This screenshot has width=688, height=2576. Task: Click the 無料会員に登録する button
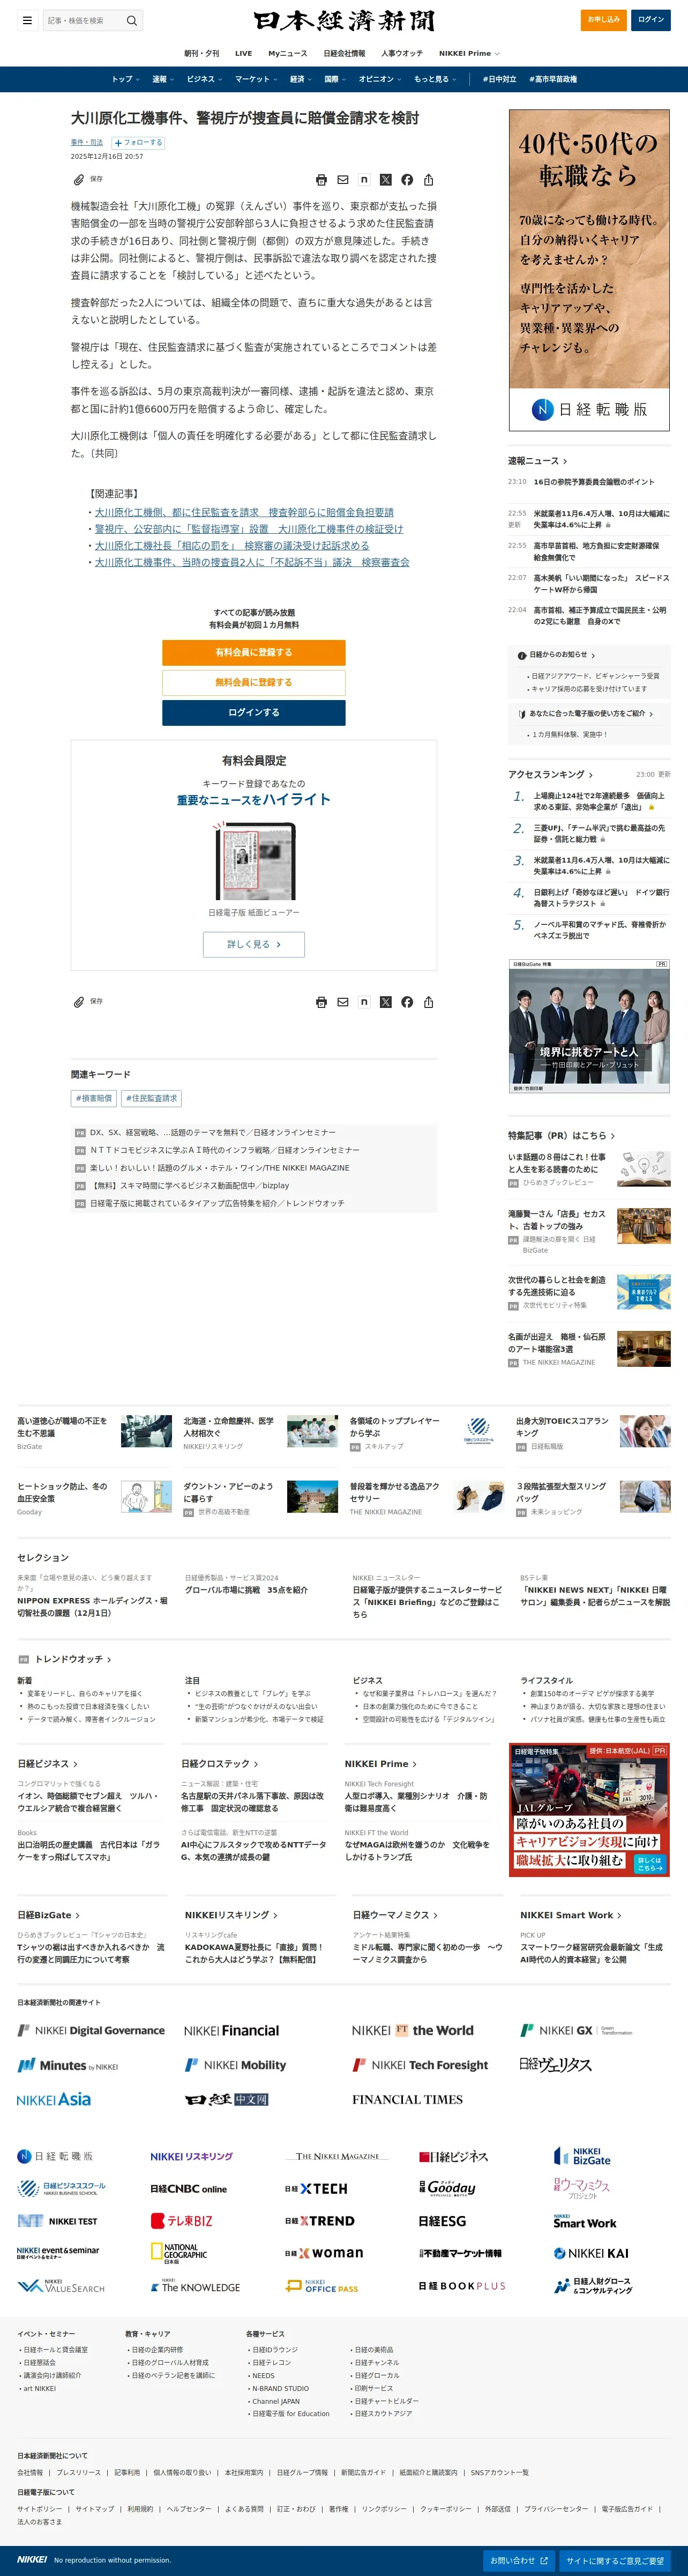click(253, 682)
